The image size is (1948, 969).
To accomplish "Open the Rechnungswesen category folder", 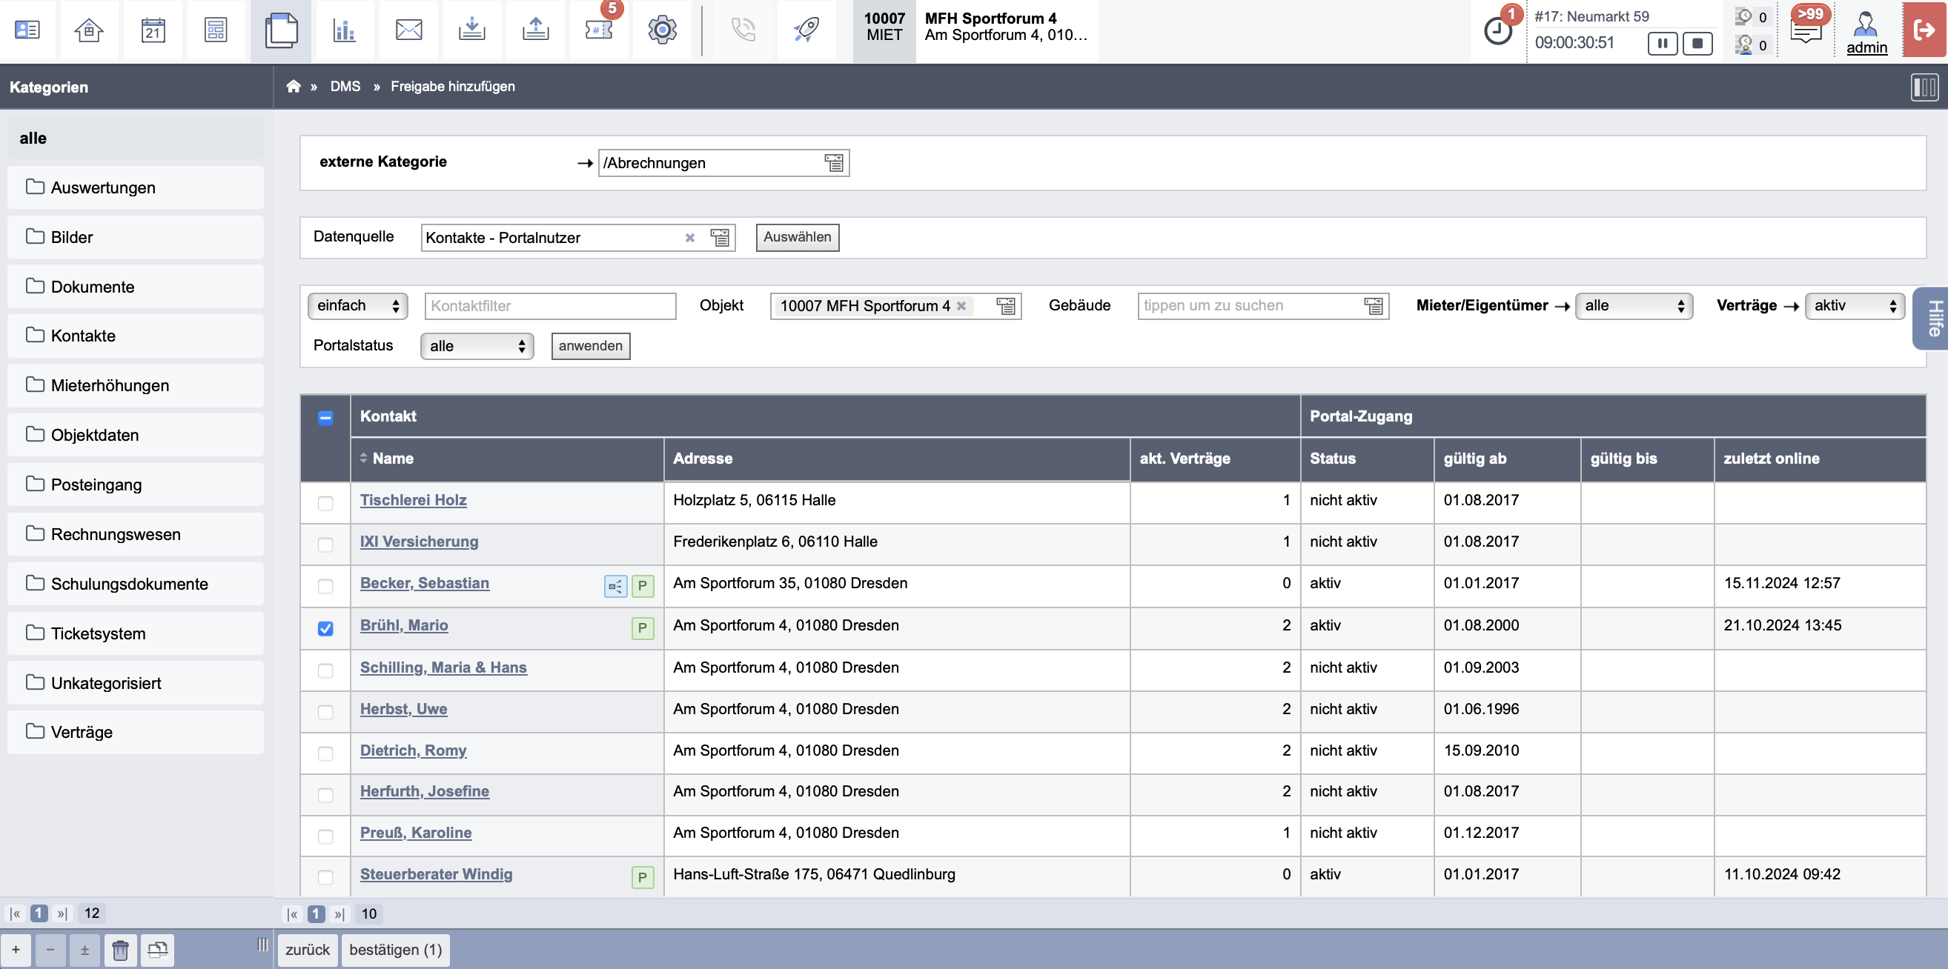I will point(136,534).
